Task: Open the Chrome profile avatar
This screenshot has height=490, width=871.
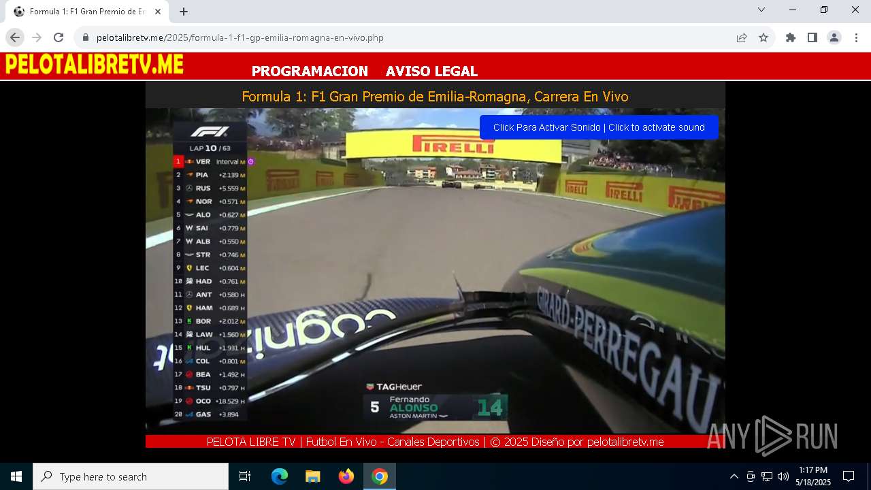Action: (834, 37)
